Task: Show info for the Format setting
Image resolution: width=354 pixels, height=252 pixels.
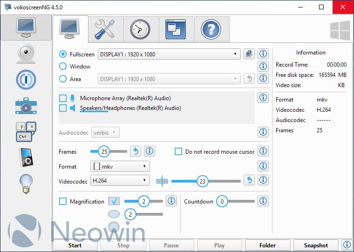Action: [x=263, y=166]
